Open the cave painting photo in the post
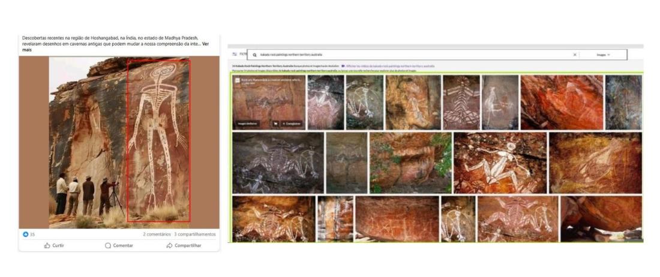 (119, 142)
